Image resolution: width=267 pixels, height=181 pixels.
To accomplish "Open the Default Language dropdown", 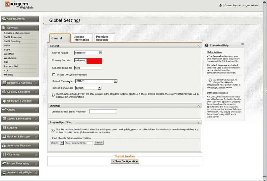I will (x=100, y=88).
